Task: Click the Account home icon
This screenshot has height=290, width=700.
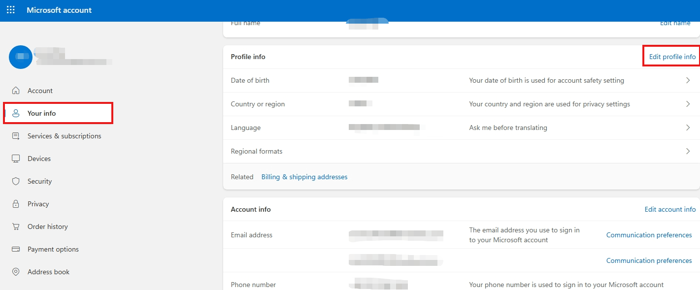Action: (16, 91)
